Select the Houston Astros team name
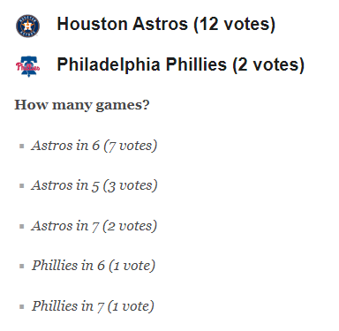 click(x=122, y=24)
